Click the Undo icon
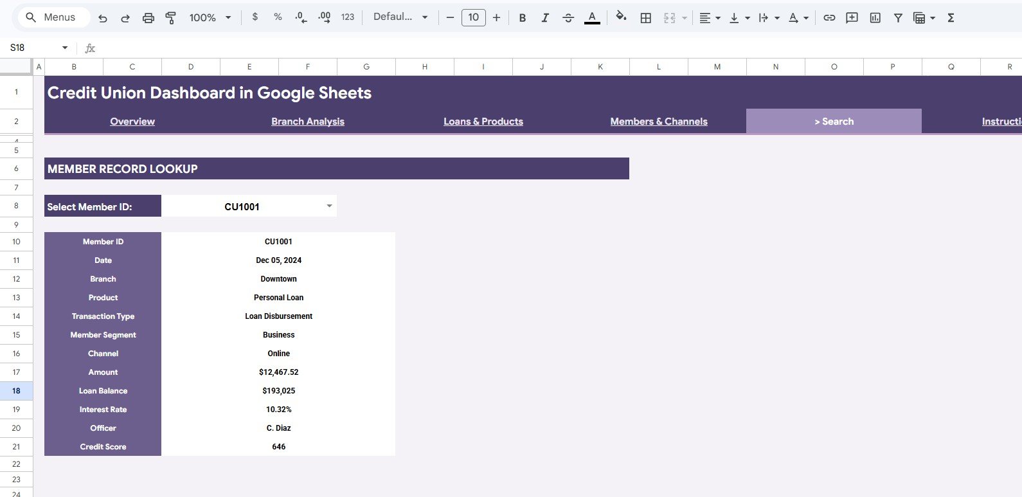 (x=103, y=18)
